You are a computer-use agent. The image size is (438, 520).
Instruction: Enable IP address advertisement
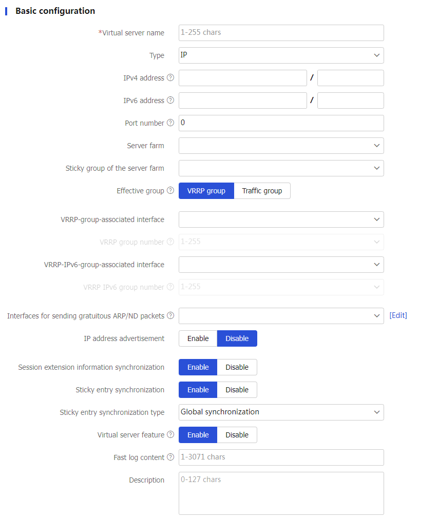click(198, 338)
